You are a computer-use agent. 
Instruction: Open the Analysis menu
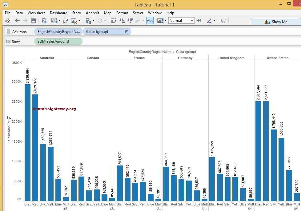(x=92, y=13)
